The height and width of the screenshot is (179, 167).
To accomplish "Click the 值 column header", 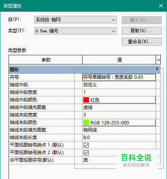I will [119, 60].
